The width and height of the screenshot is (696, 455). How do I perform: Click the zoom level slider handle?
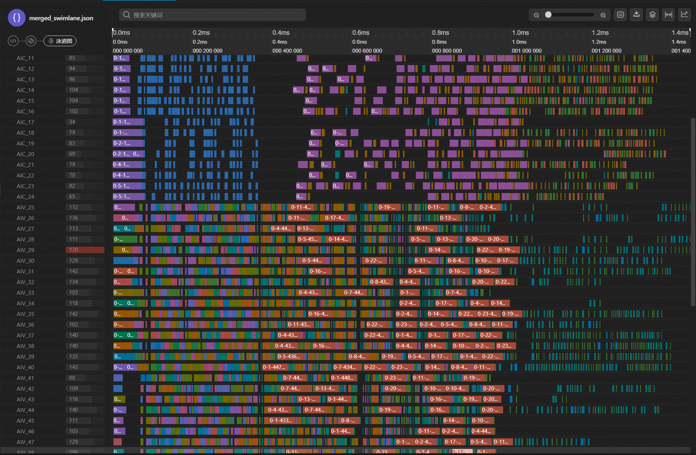(x=548, y=15)
